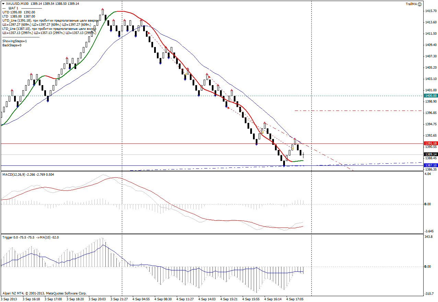Click the MACD zero level label 0.00

tap(428, 204)
